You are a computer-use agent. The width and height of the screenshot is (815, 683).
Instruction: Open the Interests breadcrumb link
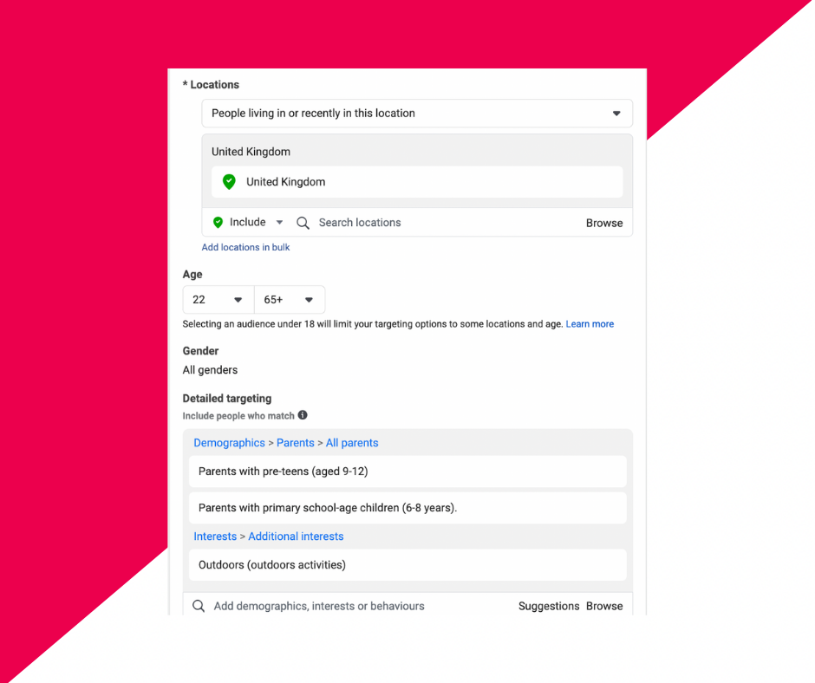[215, 537]
